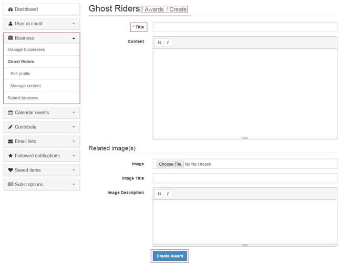Go to Manage businesses
The height and width of the screenshot is (263, 340).
[x=26, y=50]
